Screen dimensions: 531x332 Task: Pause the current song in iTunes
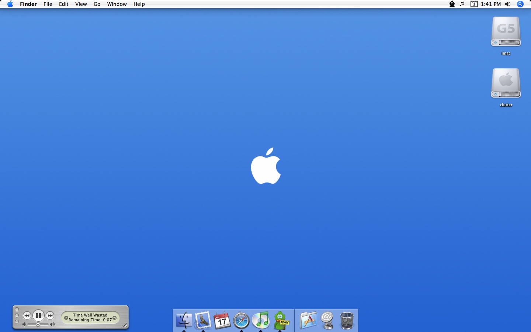pyautogui.click(x=38, y=315)
